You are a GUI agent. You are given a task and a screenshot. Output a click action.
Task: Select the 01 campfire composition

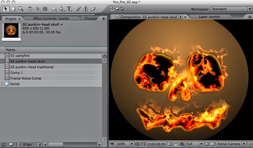click(x=20, y=56)
